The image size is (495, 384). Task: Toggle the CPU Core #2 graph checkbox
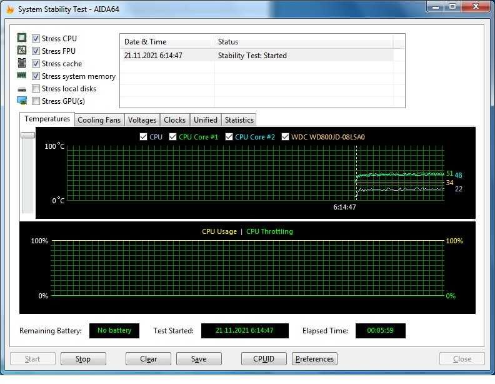pos(229,137)
